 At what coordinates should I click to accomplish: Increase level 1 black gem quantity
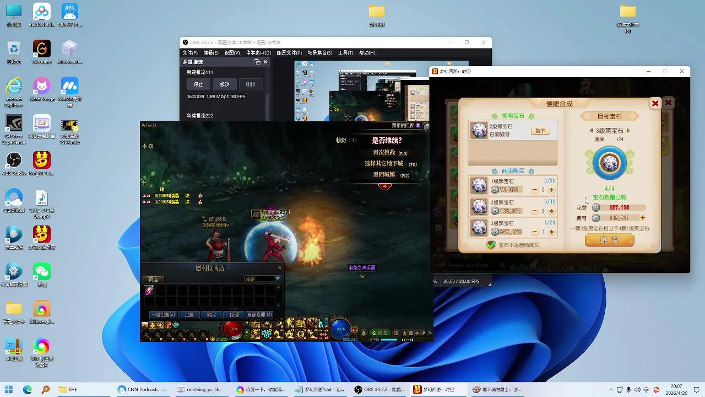[x=551, y=190]
